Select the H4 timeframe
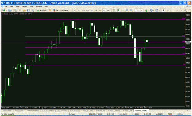The image size is (192, 116). pos(96,10)
